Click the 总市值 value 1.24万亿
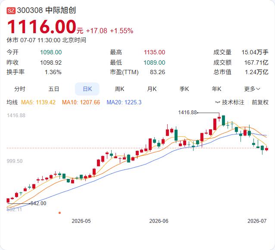The image size is (275, 250). (256, 72)
